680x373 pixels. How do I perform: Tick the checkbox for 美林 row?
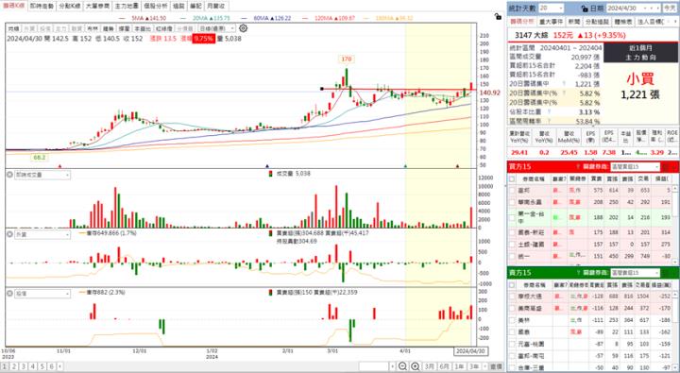point(512,320)
